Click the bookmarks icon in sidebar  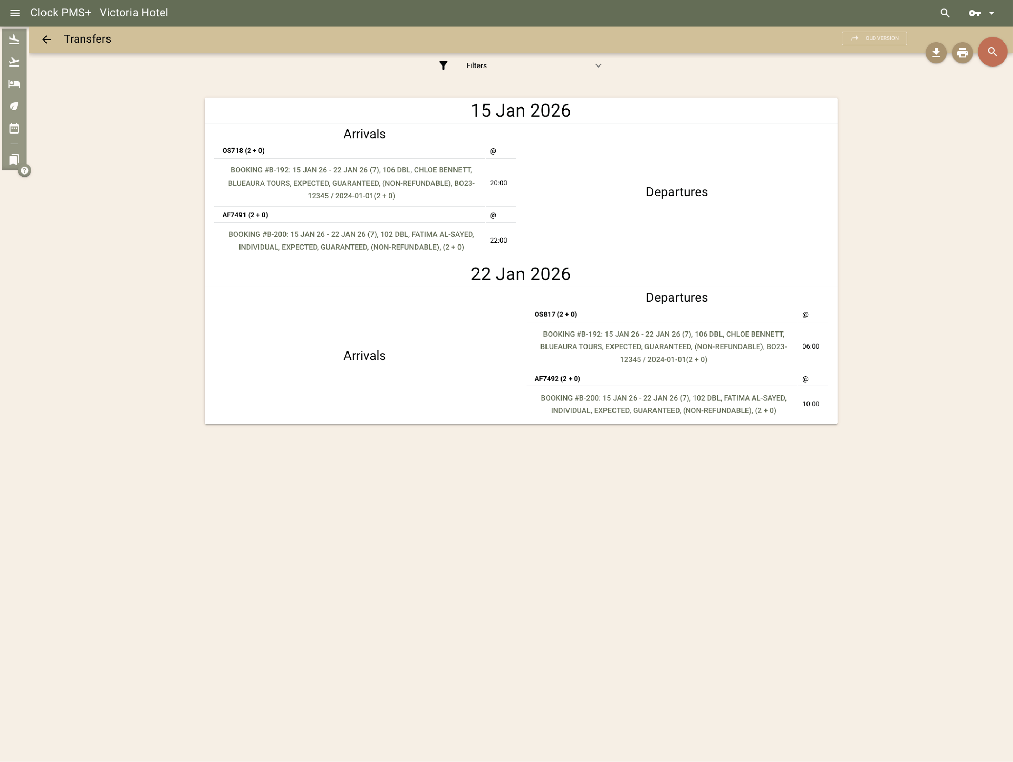(x=14, y=159)
